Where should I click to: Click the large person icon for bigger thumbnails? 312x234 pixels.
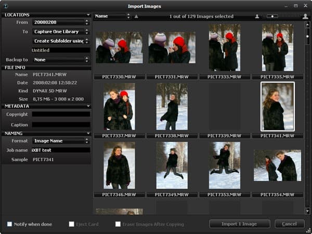coord(305,16)
